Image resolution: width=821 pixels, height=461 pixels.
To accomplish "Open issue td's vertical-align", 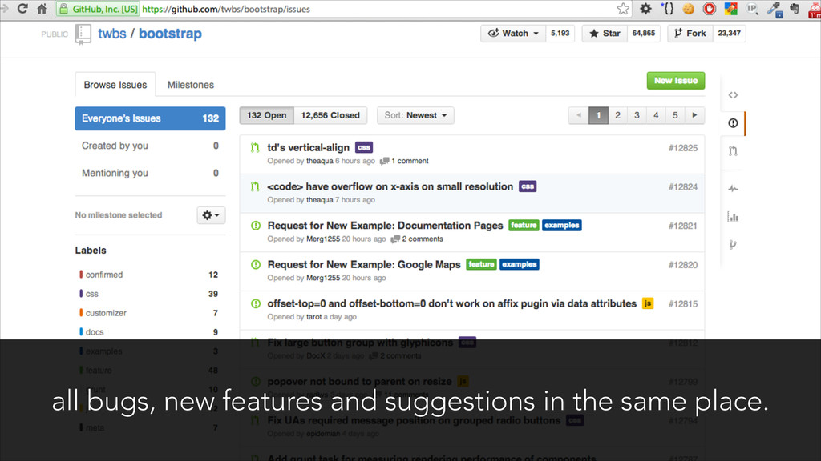I will pos(309,148).
